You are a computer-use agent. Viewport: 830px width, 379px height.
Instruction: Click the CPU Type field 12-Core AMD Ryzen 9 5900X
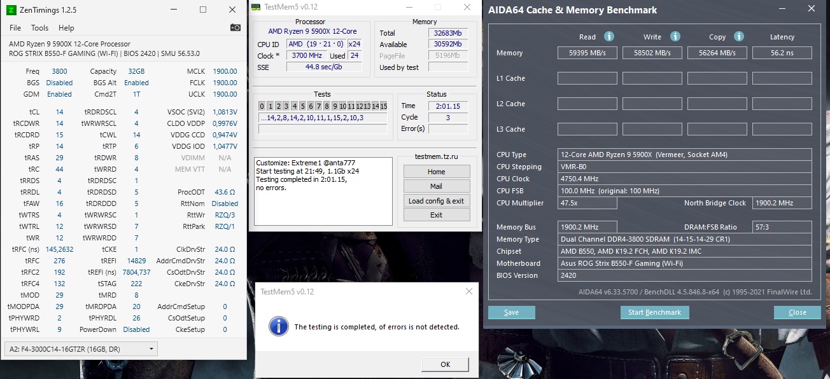point(685,155)
